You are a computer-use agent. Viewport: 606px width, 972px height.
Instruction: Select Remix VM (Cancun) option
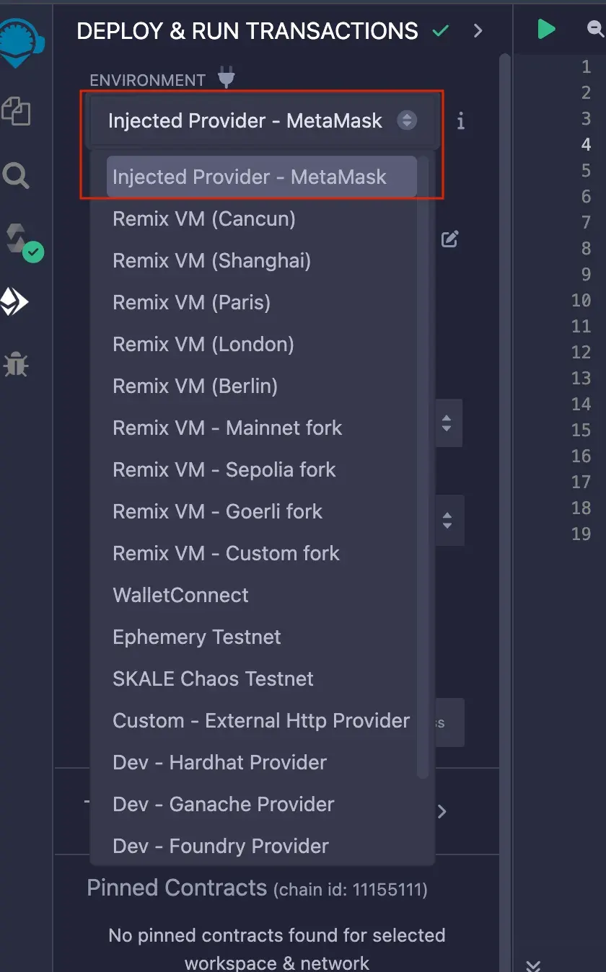pyautogui.click(x=262, y=218)
